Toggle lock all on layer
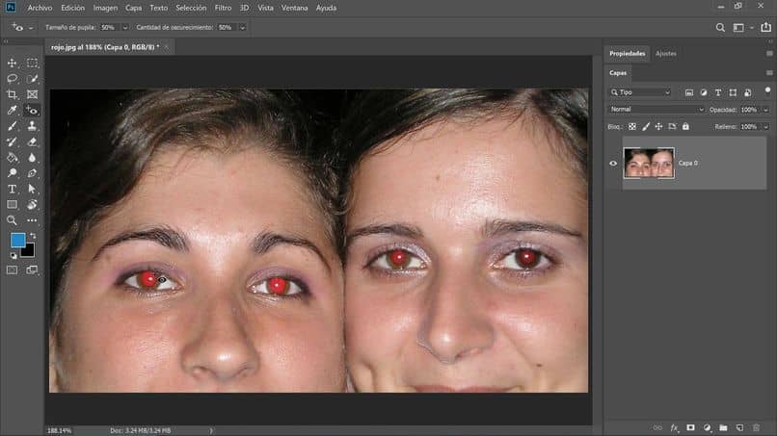The height and width of the screenshot is (436, 777). pyautogui.click(x=685, y=126)
